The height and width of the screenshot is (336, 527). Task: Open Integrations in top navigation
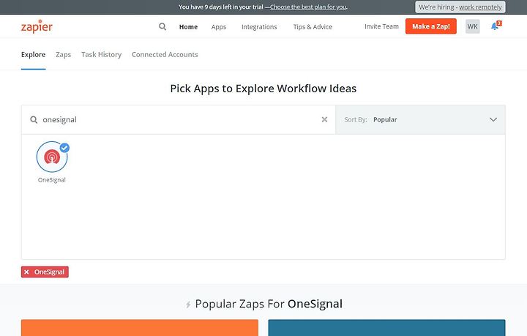pyautogui.click(x=259, y=27)
